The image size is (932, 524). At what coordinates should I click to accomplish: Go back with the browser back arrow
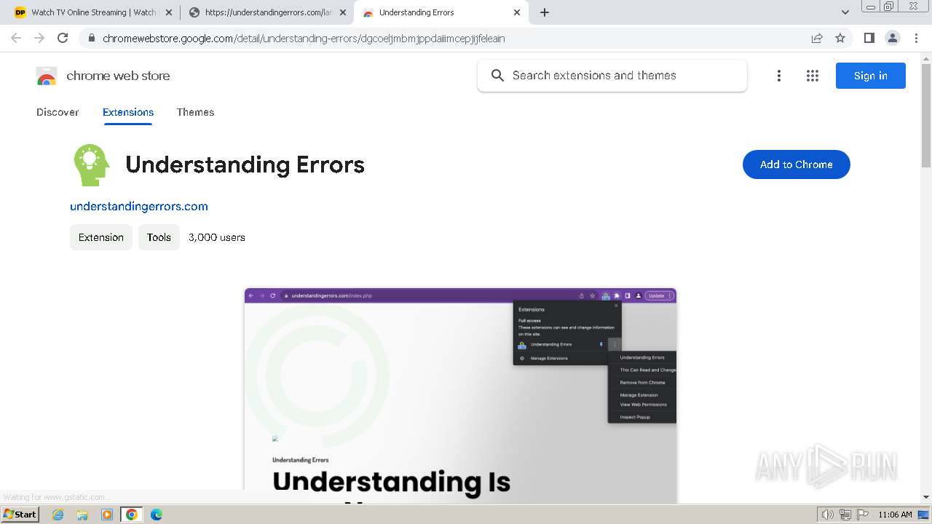tap(16, 38)
